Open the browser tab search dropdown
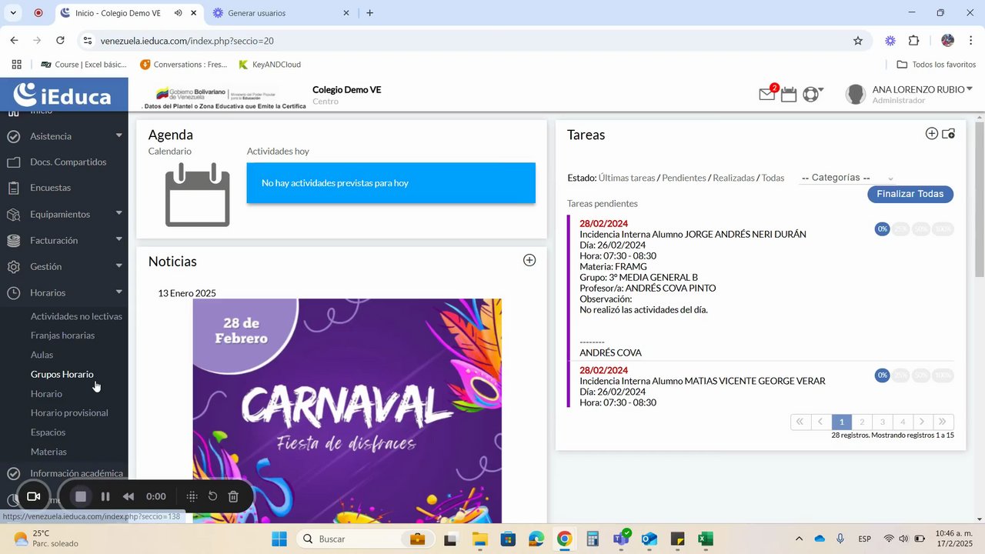 tap(13, 13)
